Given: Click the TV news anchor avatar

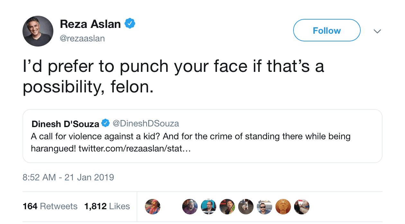Looking at the screenshot, I should click(208, 206).
